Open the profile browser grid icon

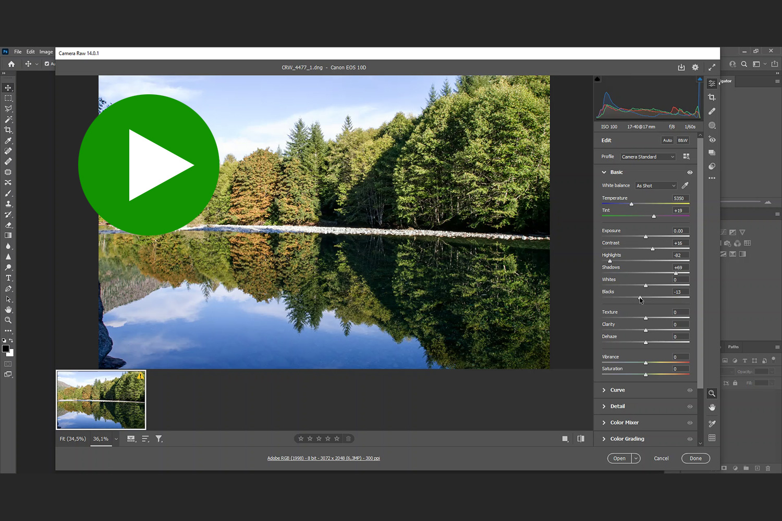pos(686,156)
